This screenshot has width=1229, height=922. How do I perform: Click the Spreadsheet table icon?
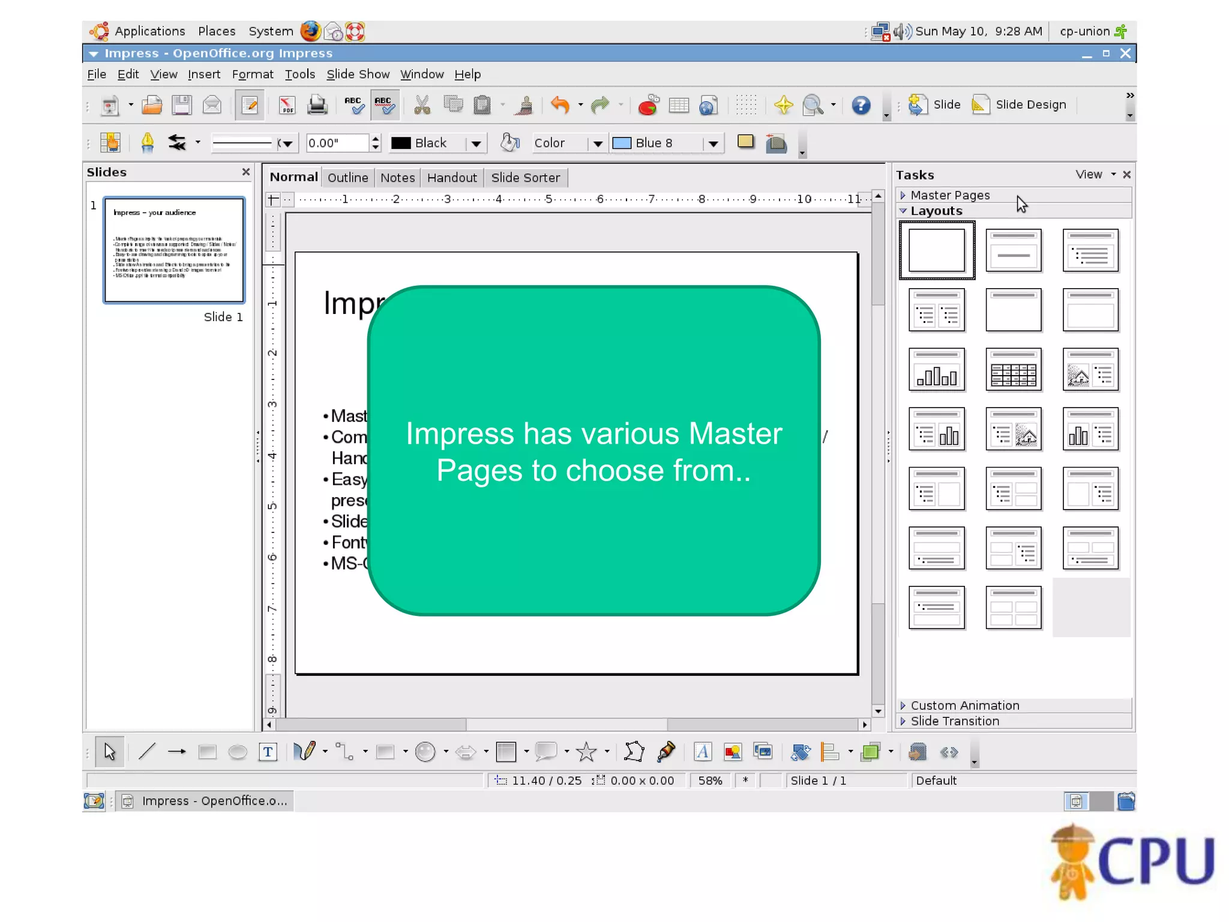coord(679,106)
